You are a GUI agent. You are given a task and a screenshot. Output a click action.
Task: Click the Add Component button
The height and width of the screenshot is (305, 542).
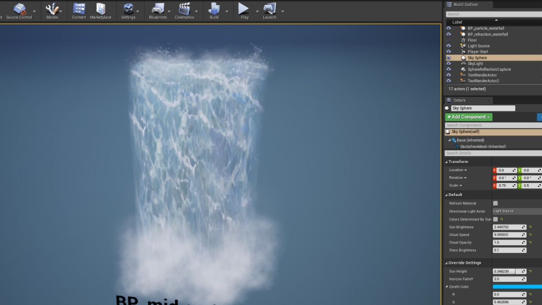click(468, 116)
